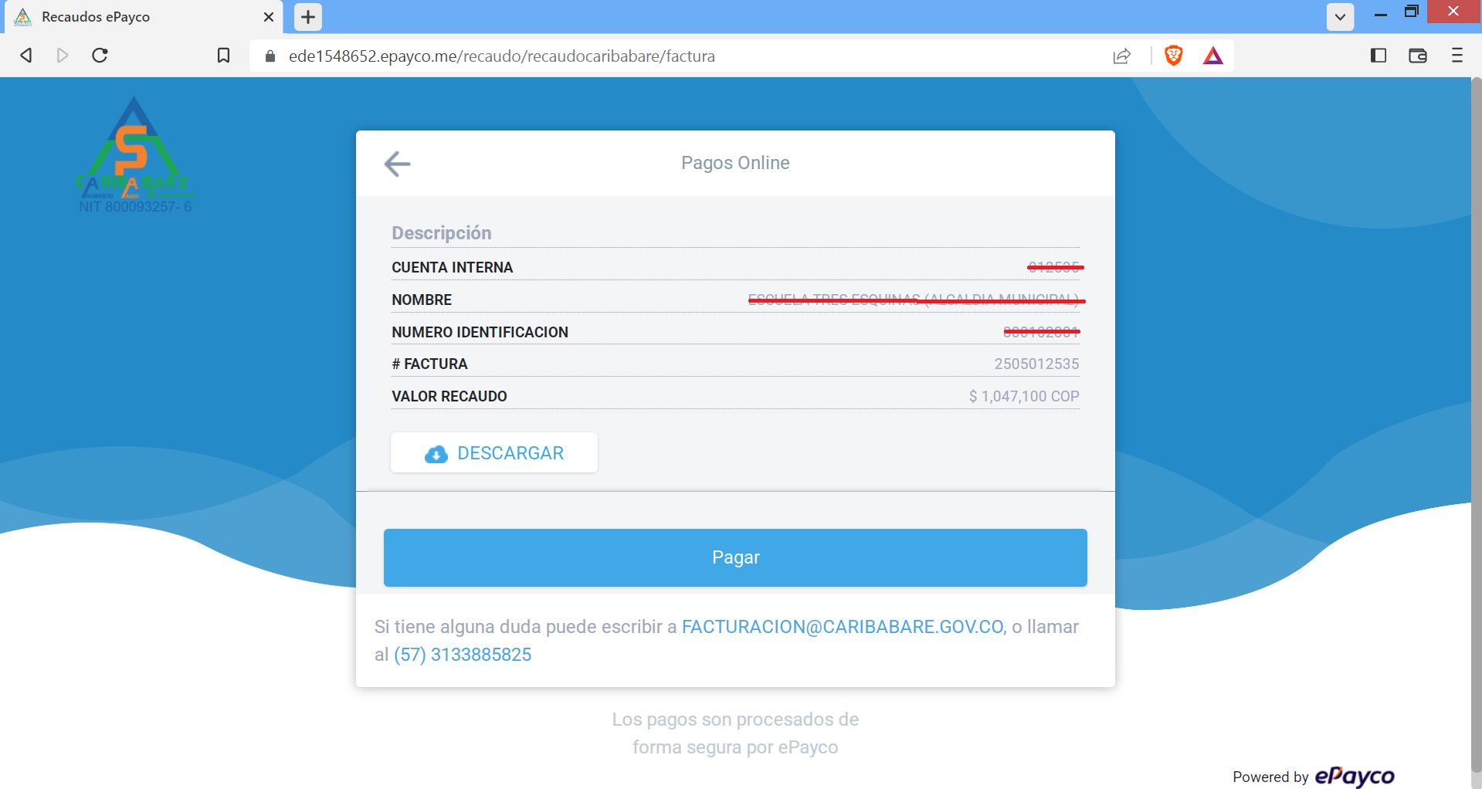The image size is (1482, 789).
Task: Reload the page
Action: (100, 56)
